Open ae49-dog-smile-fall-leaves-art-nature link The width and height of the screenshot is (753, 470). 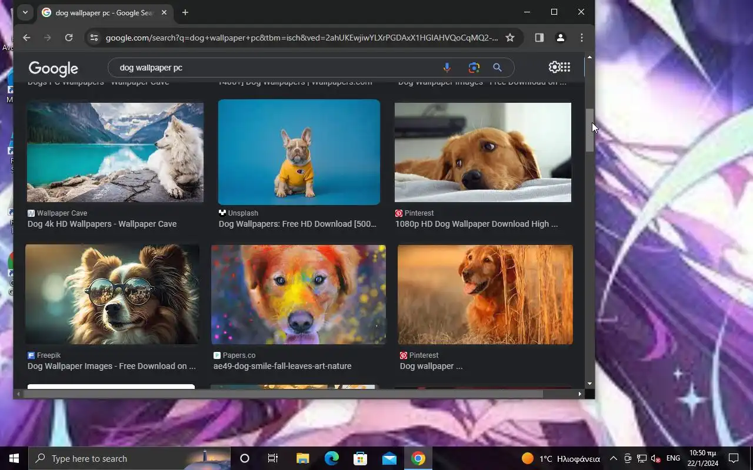[282, 366]
